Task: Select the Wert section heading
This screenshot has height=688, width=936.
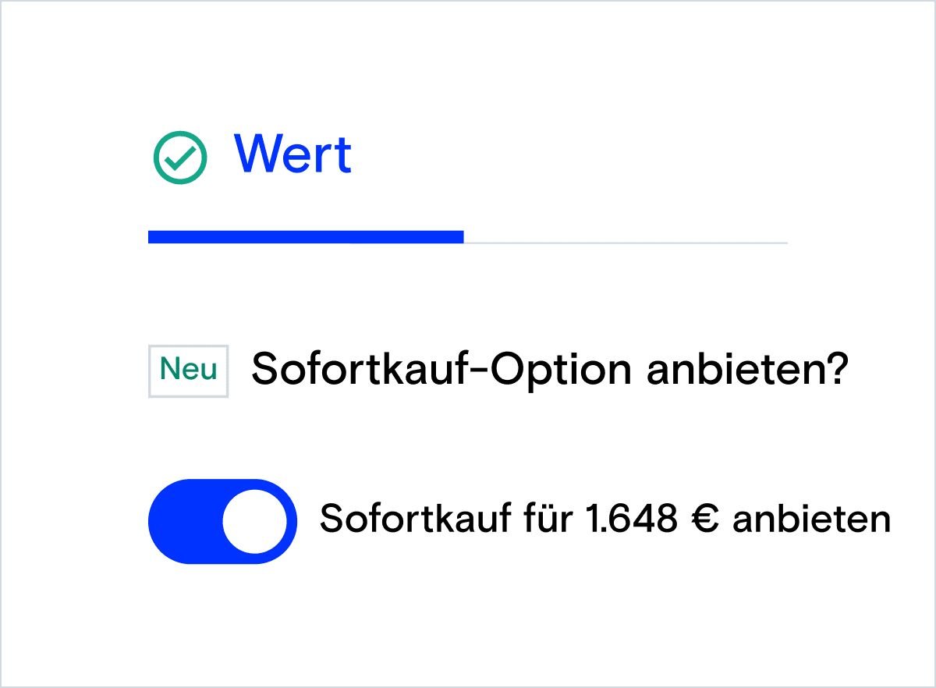Action: coord(292,154)
